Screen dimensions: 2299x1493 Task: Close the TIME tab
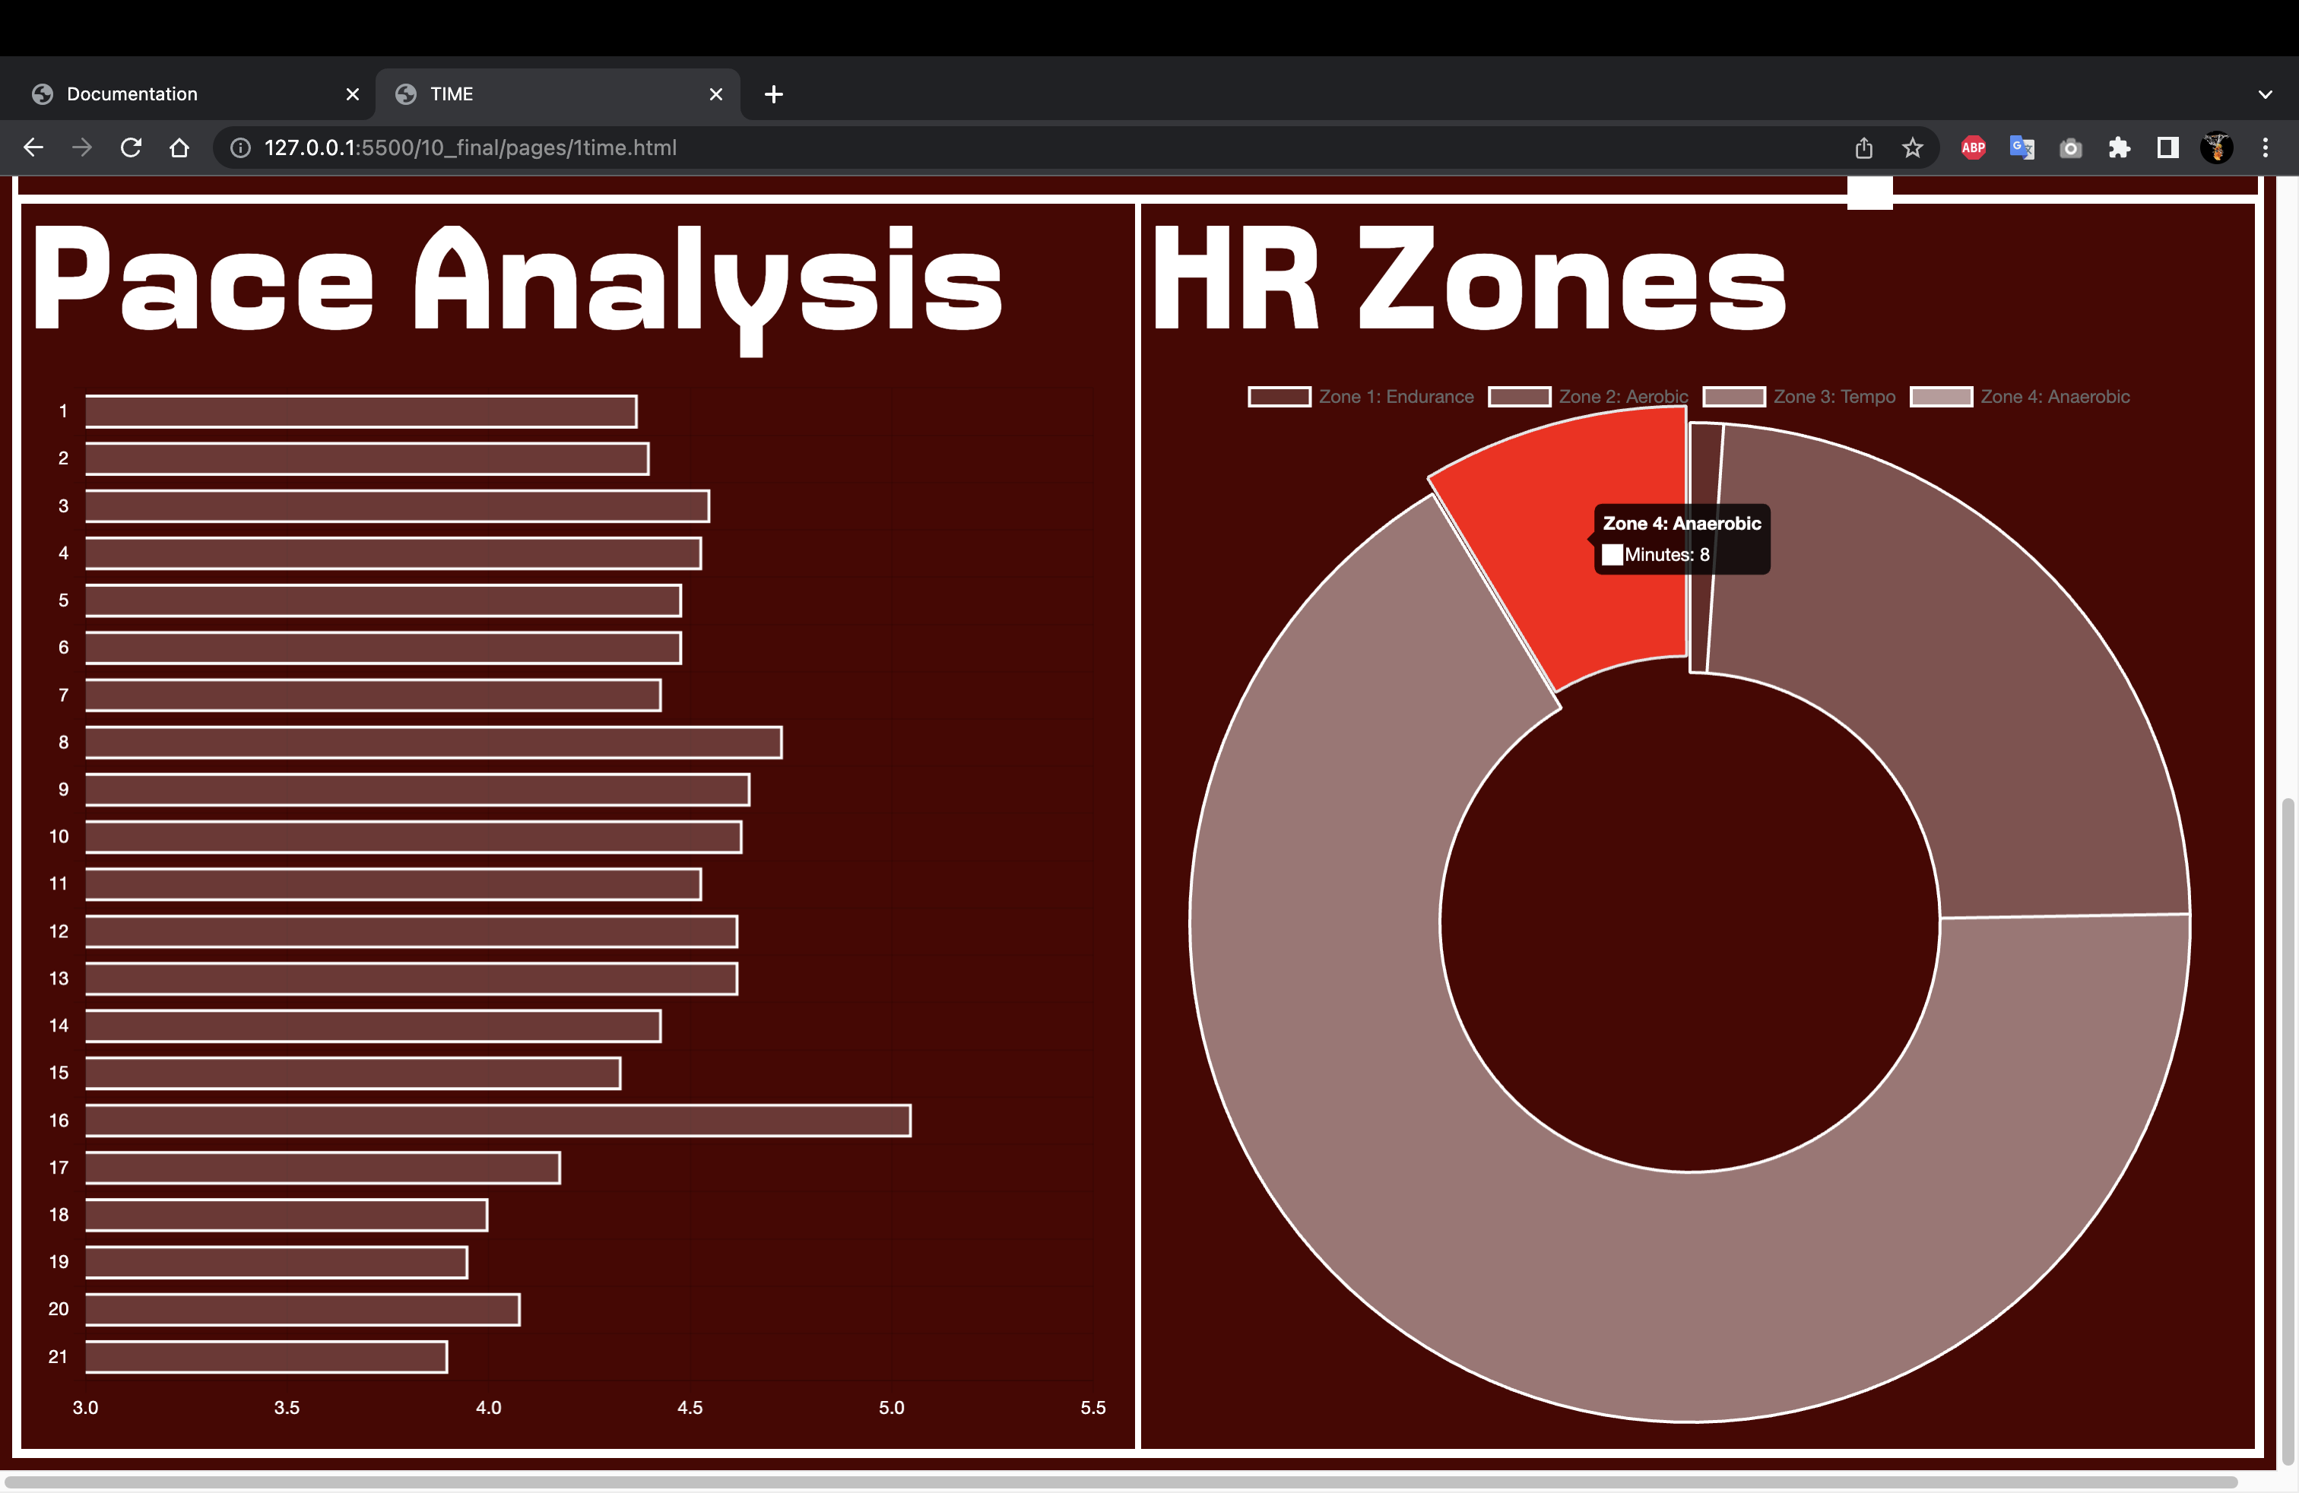click(716, 94)
